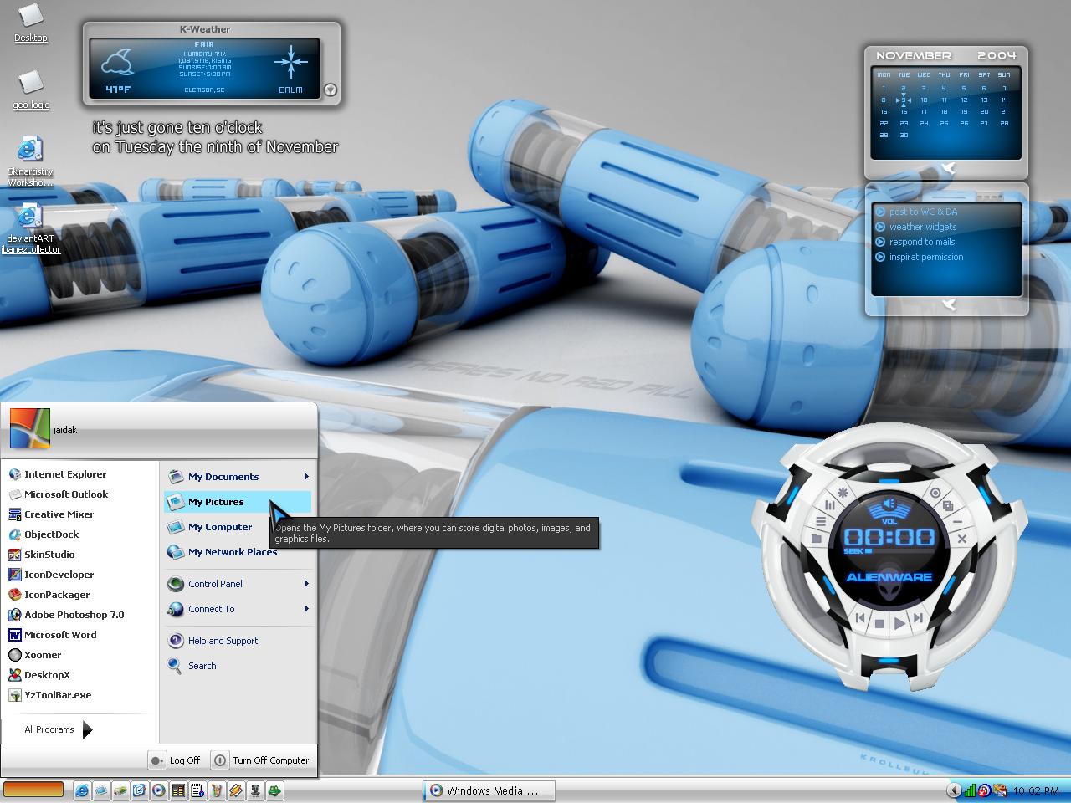The height and width of the screenshot is (803, 1071).
Task: Click the speaker mute icon above VOL
Action: point(889,504)
